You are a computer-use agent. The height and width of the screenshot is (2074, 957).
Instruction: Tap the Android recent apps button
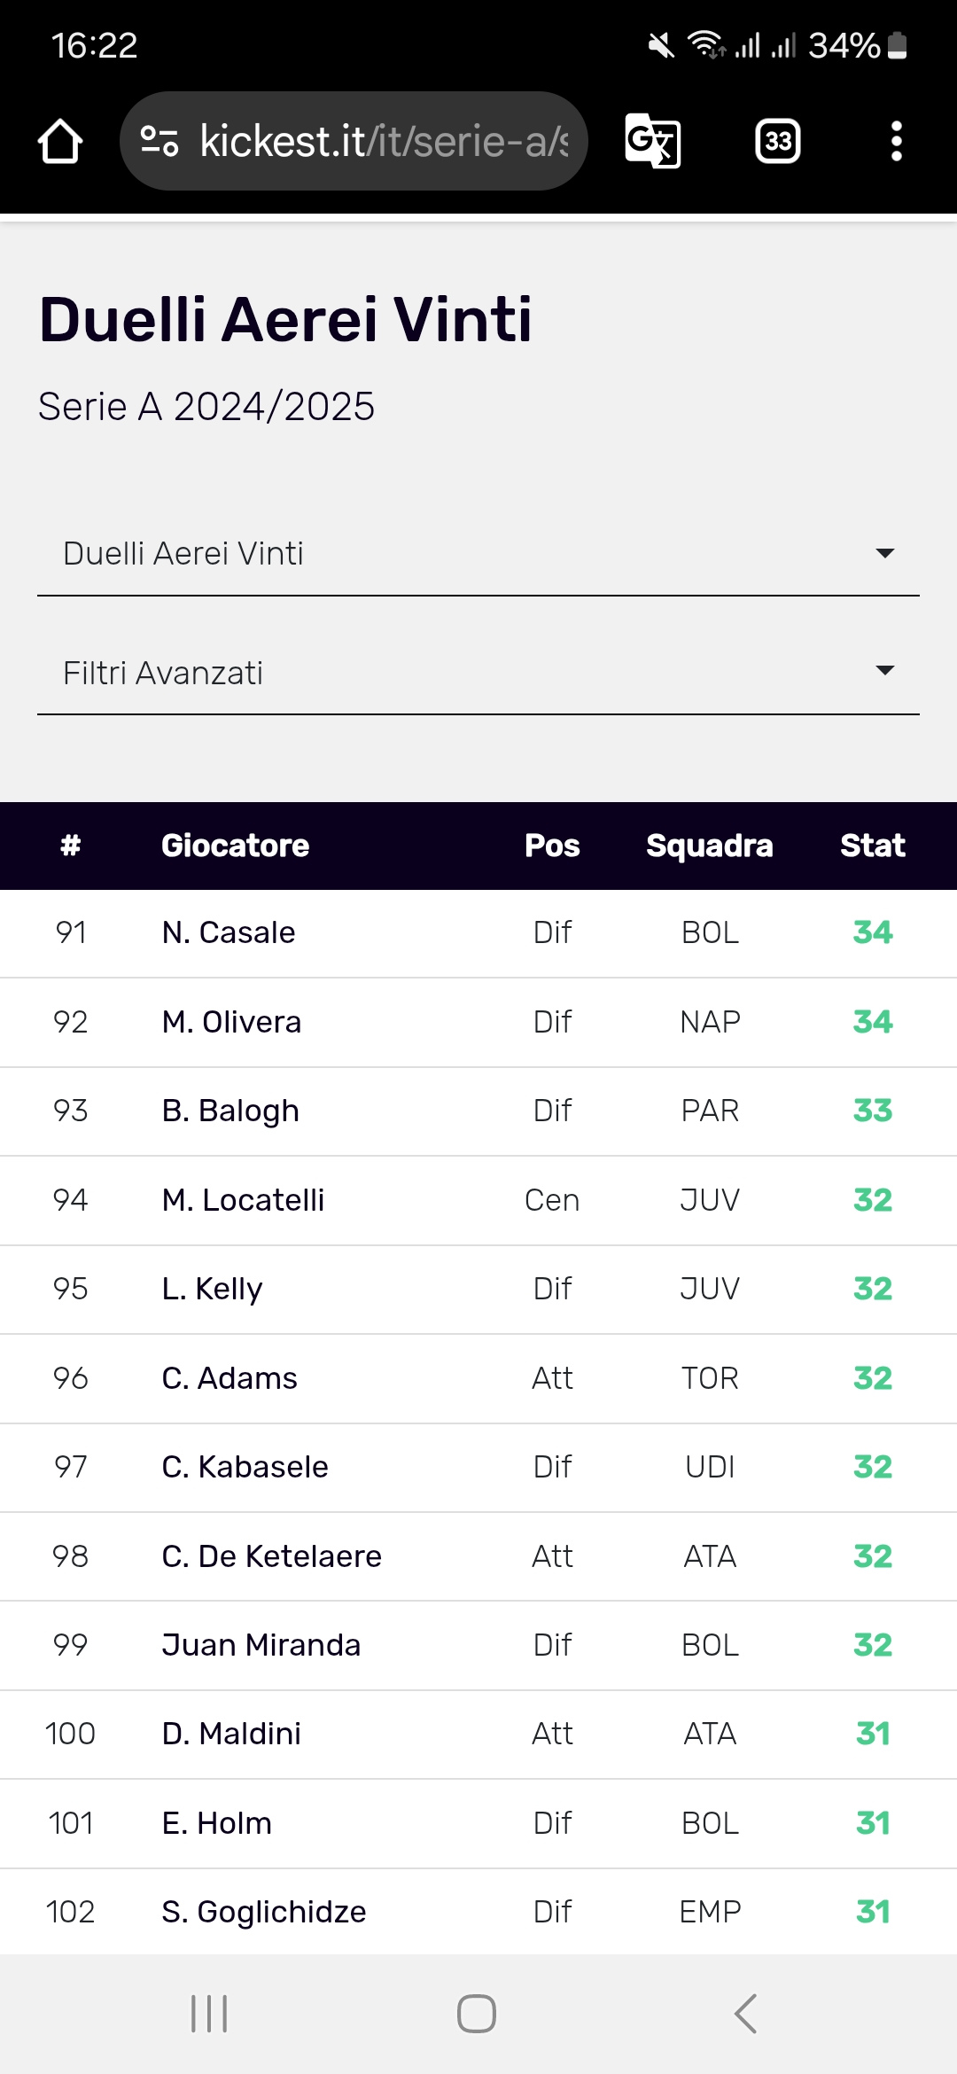pyautogui.click(x=210, y=2014)
